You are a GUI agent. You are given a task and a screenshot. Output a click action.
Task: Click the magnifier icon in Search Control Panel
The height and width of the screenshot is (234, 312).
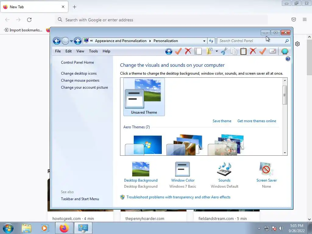[x=287, y=41]
